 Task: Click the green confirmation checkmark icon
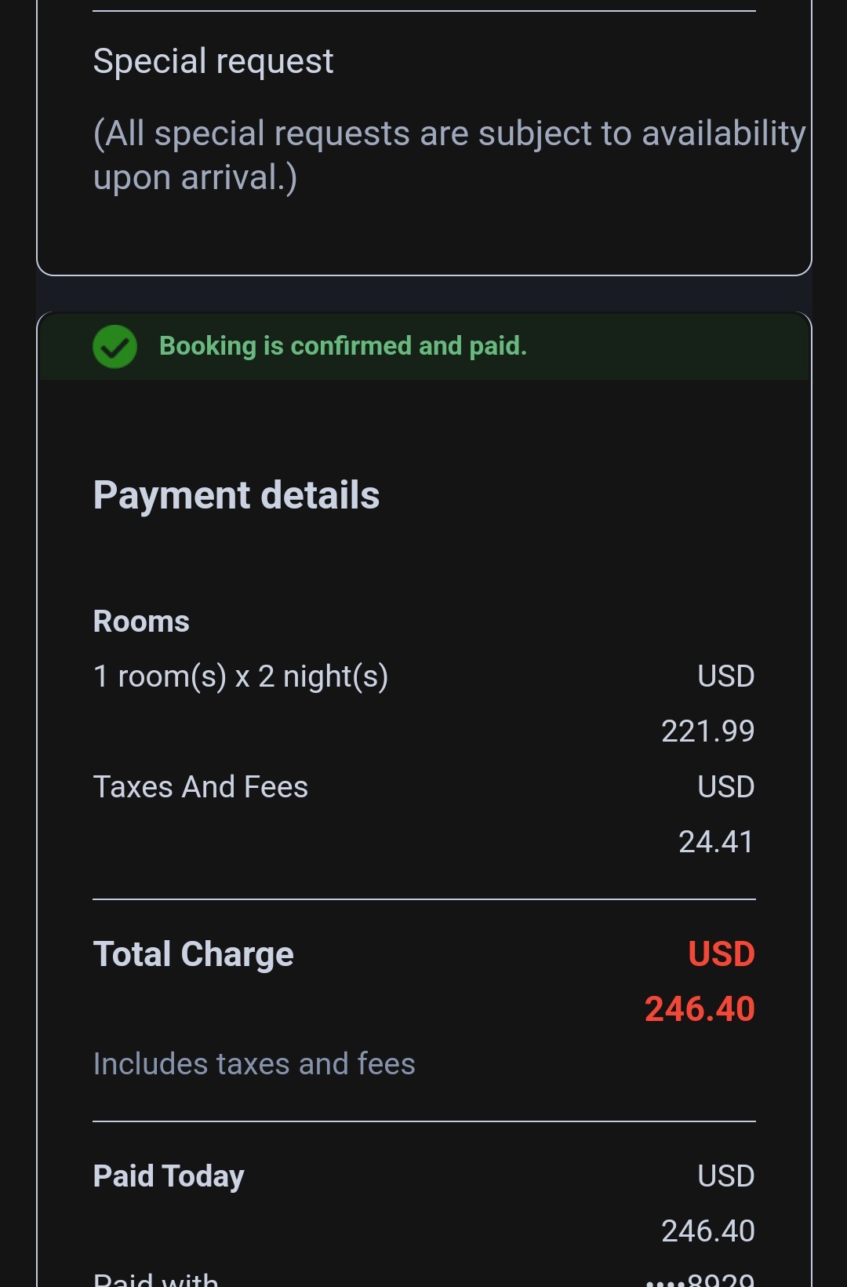click(x=115, y=347)
